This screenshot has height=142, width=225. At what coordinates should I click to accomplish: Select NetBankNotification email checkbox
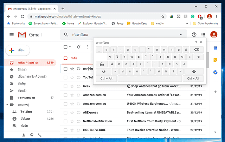65,121
